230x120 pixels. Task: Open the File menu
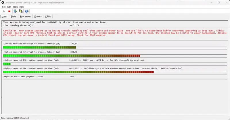[x=4, y=7]
